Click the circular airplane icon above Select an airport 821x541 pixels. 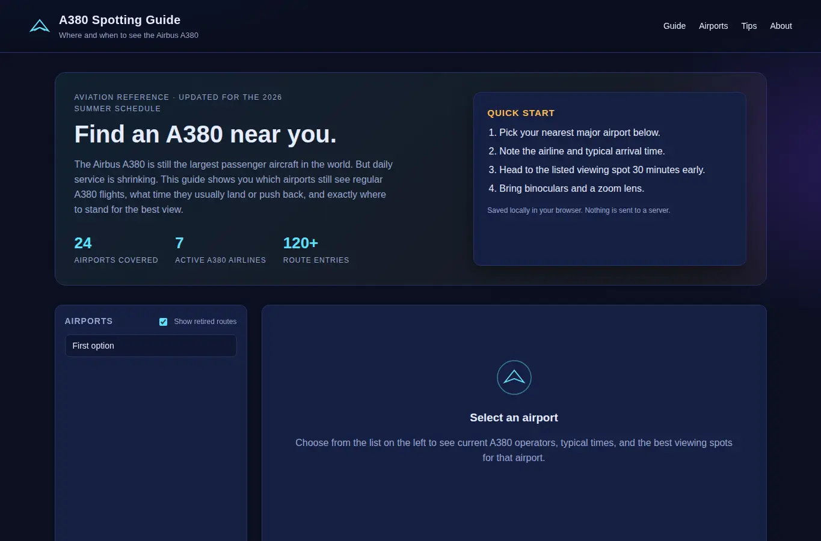[514, 377]
